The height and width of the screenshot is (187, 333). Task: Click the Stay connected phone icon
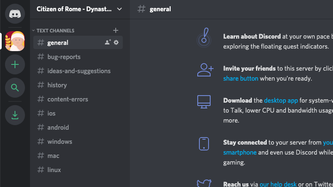204,144
